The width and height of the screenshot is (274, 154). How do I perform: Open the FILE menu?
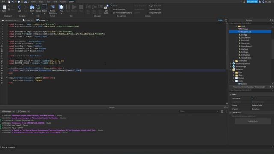pos(3,2)
